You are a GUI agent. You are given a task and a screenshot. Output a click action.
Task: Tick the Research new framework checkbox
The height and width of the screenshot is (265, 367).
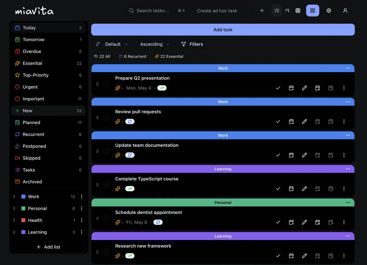[x=107, y=252]
